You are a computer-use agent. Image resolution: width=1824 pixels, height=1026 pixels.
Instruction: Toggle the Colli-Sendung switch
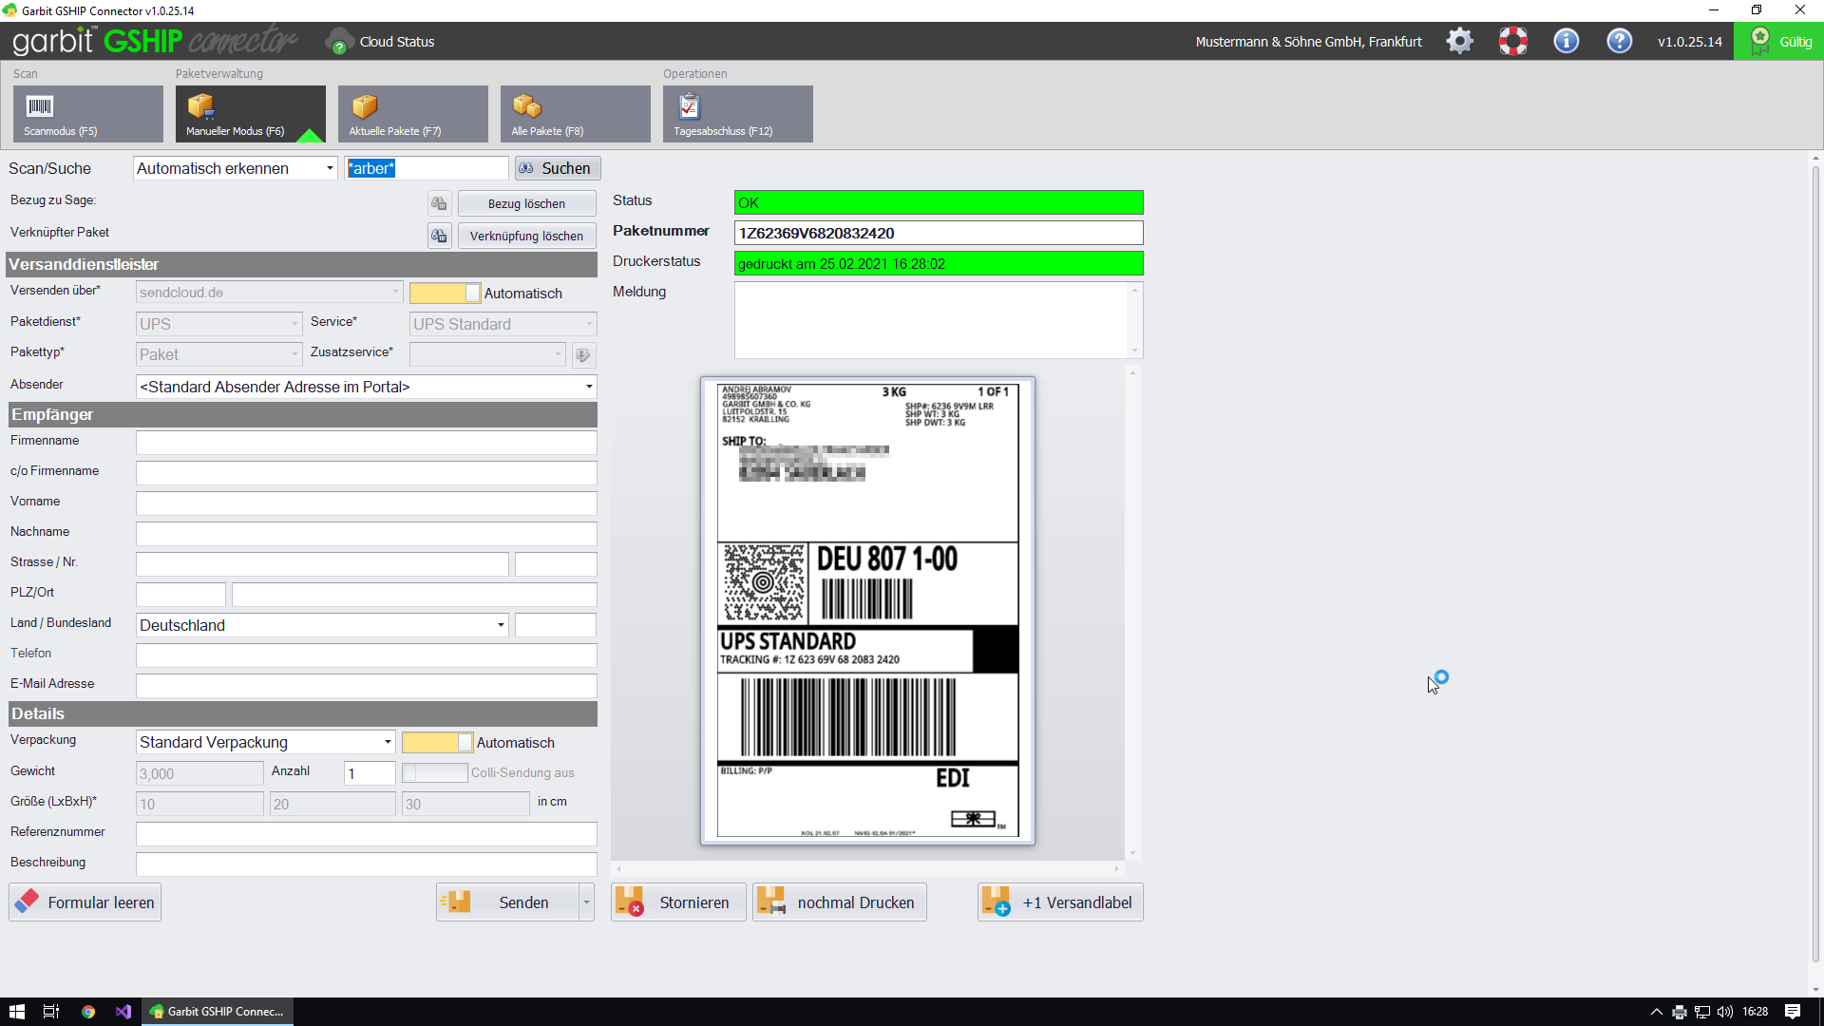435,773
